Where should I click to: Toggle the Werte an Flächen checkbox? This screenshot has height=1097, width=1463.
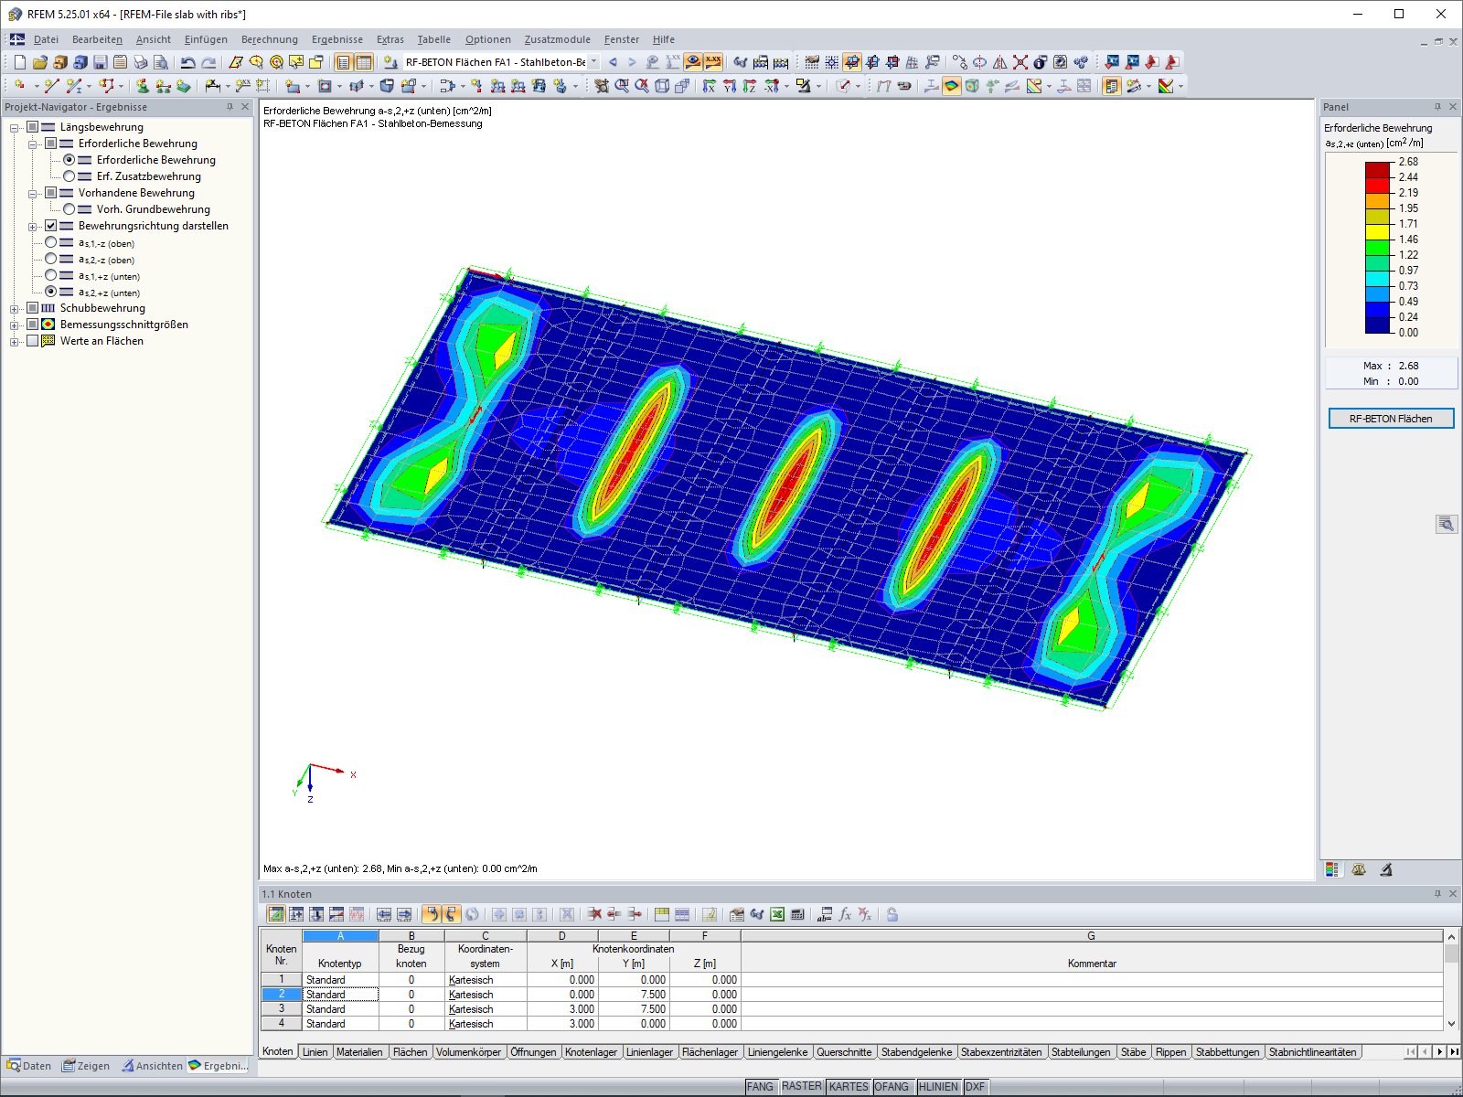pos(33,341)
